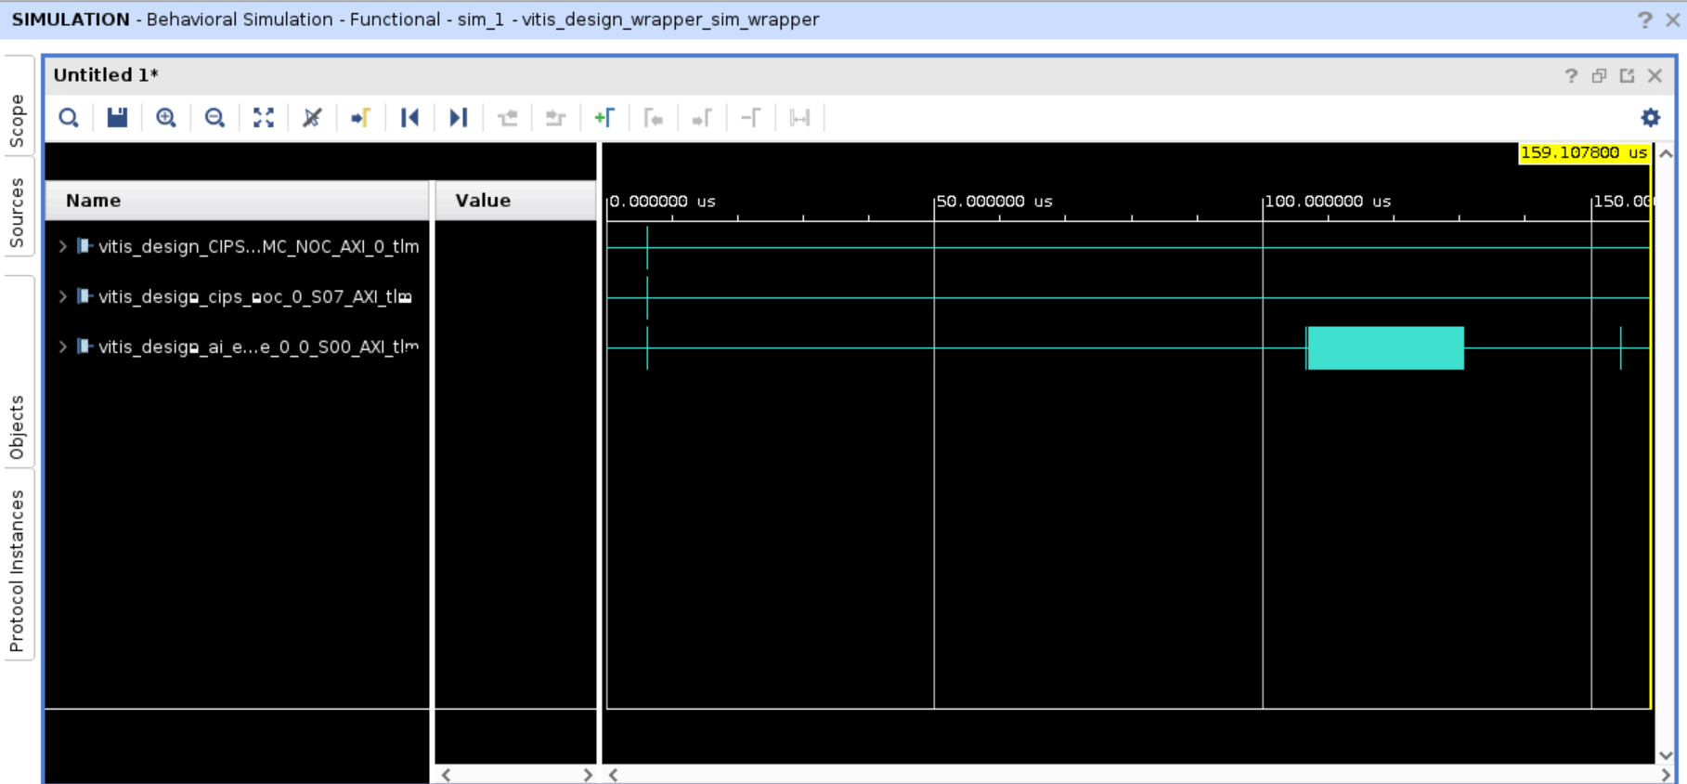Expand vitis_design_CIPS...MC_NOC_AXI_0_tlm signal
The width and height of the screenshot is (1687, 784).
click(62, 246)
